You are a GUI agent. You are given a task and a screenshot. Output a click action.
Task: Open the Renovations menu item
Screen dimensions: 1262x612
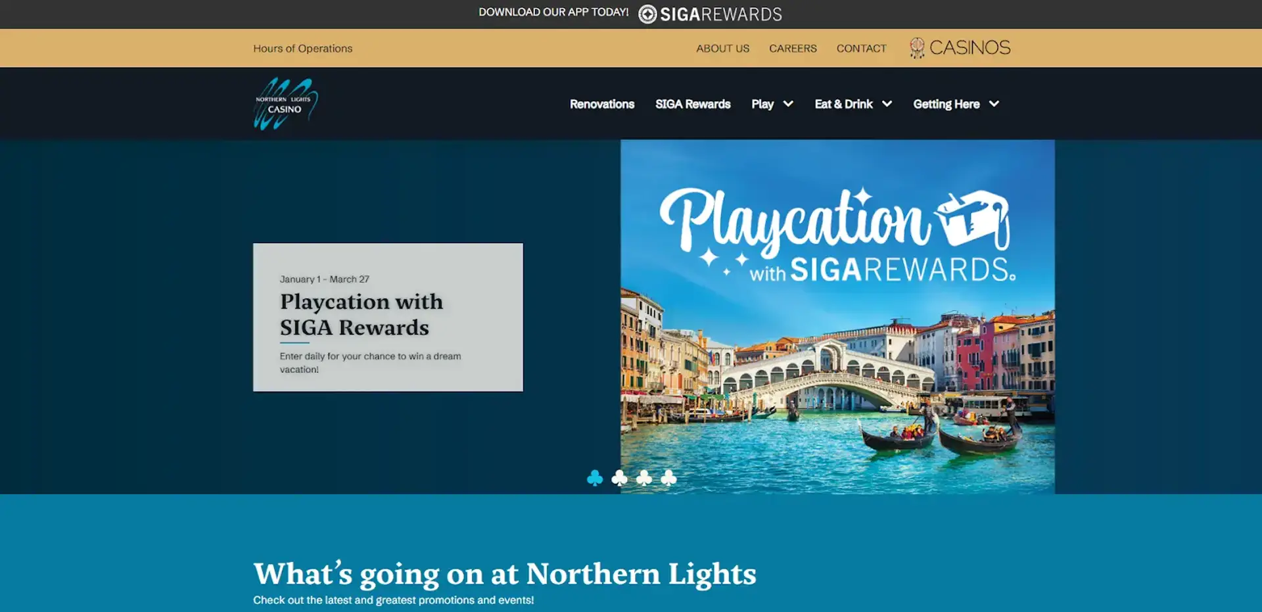click(x=602, y=104)
